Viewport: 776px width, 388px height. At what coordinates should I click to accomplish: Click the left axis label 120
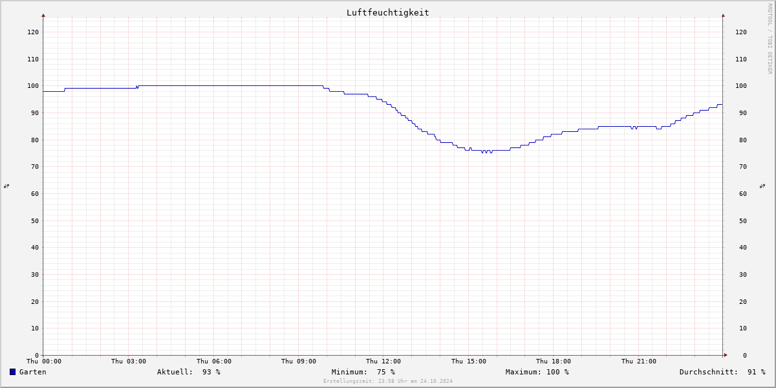(x=32, y=32)
